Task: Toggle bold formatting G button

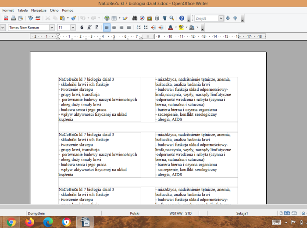Action: (82, 27)
